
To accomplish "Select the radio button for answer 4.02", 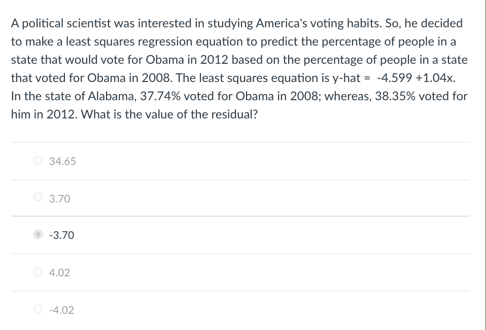I will [38, 272].
